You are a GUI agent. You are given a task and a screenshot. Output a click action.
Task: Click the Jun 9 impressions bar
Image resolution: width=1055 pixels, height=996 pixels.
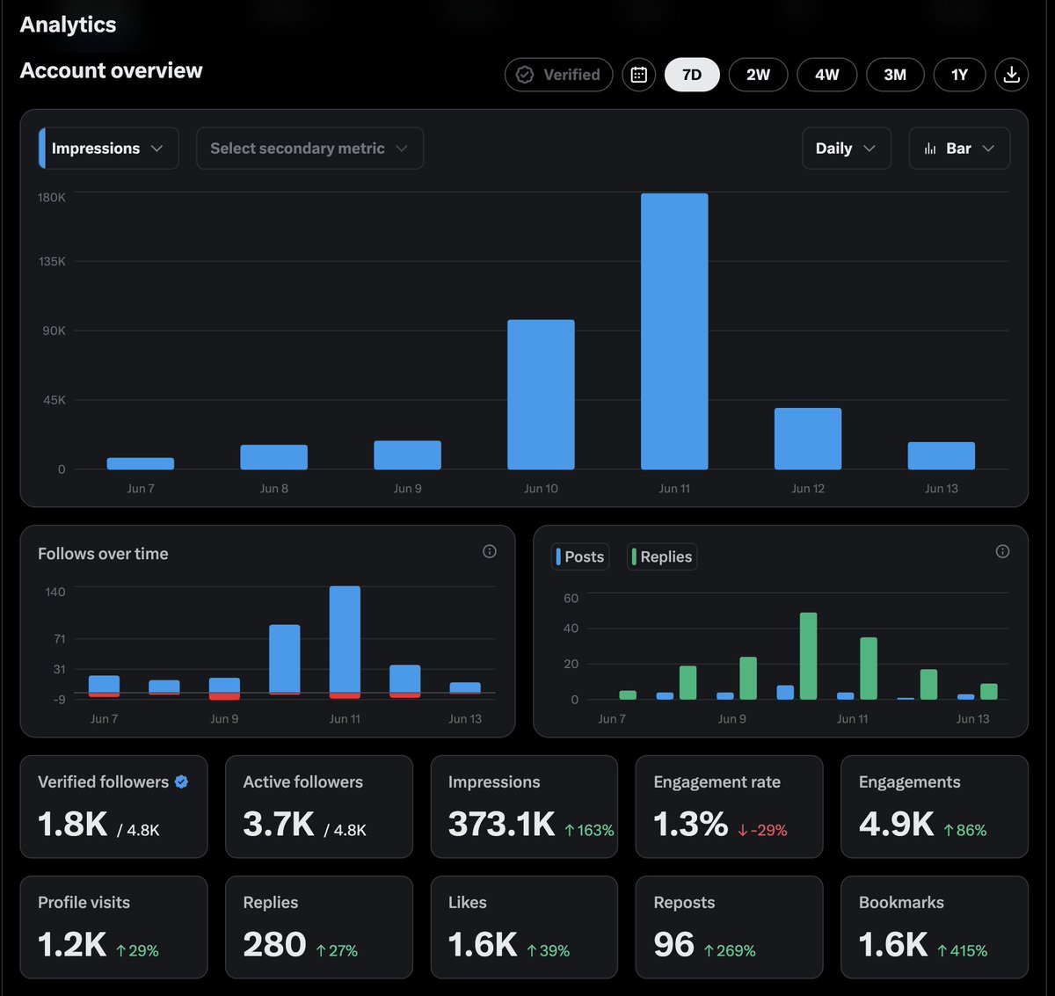tap(407, 455)
